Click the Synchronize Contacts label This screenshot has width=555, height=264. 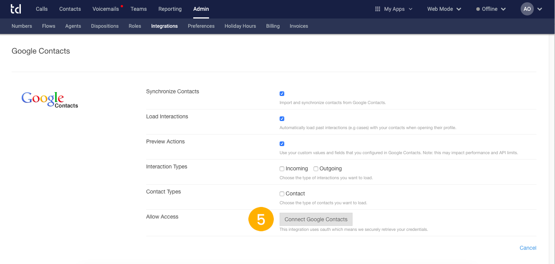point(173,91)
